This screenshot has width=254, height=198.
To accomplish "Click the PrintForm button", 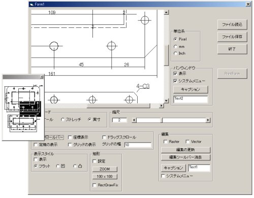I will coord(232,74).
